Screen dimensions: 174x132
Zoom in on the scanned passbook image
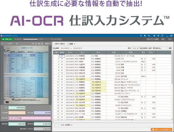pos(39,44)
